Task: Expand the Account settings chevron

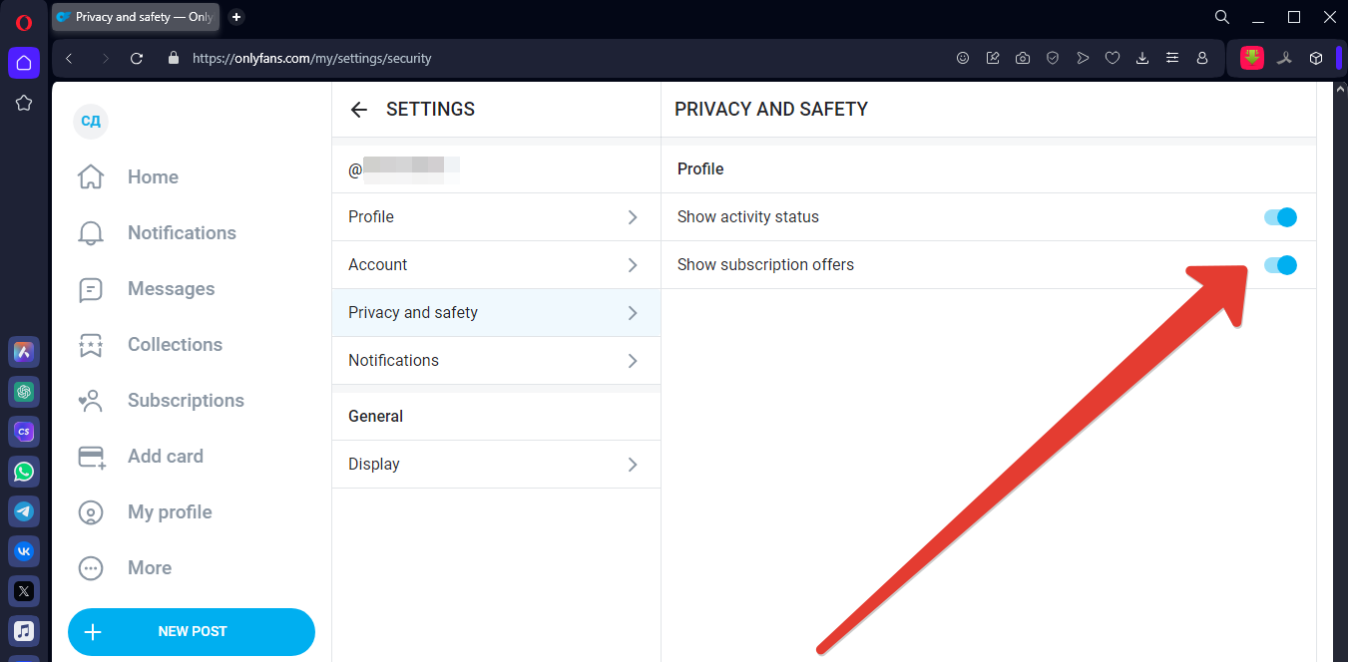Action: pos(633,265)
